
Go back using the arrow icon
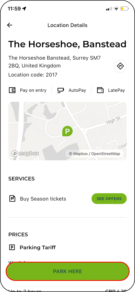(x=10, y=25)
